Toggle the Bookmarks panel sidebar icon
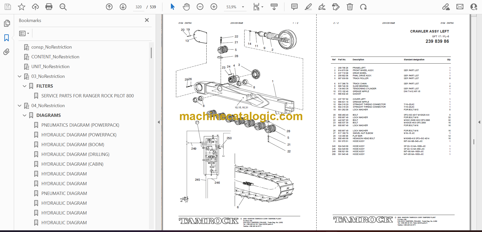This screenshot has width=482, height=232. click(x=7, y=38)
